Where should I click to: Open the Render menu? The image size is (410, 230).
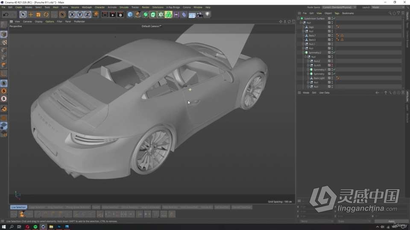[146, 7]
